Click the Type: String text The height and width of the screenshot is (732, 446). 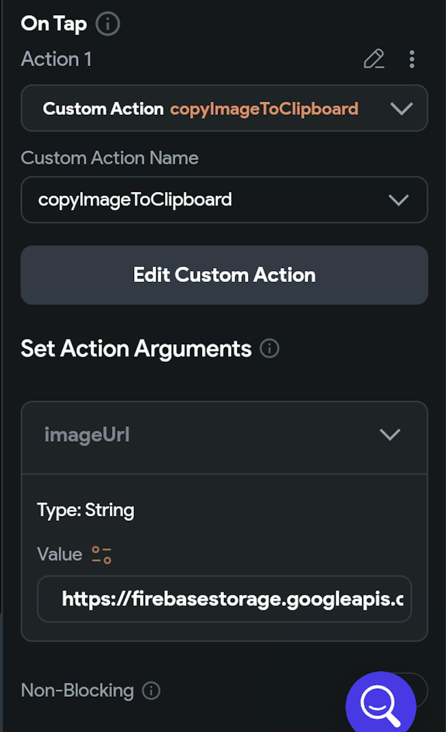[86, 510]
